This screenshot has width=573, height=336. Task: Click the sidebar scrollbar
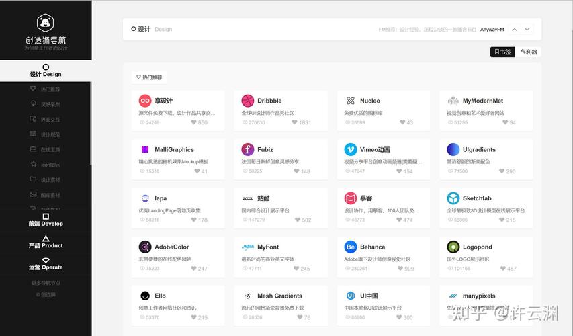click(x=91, y=124)
